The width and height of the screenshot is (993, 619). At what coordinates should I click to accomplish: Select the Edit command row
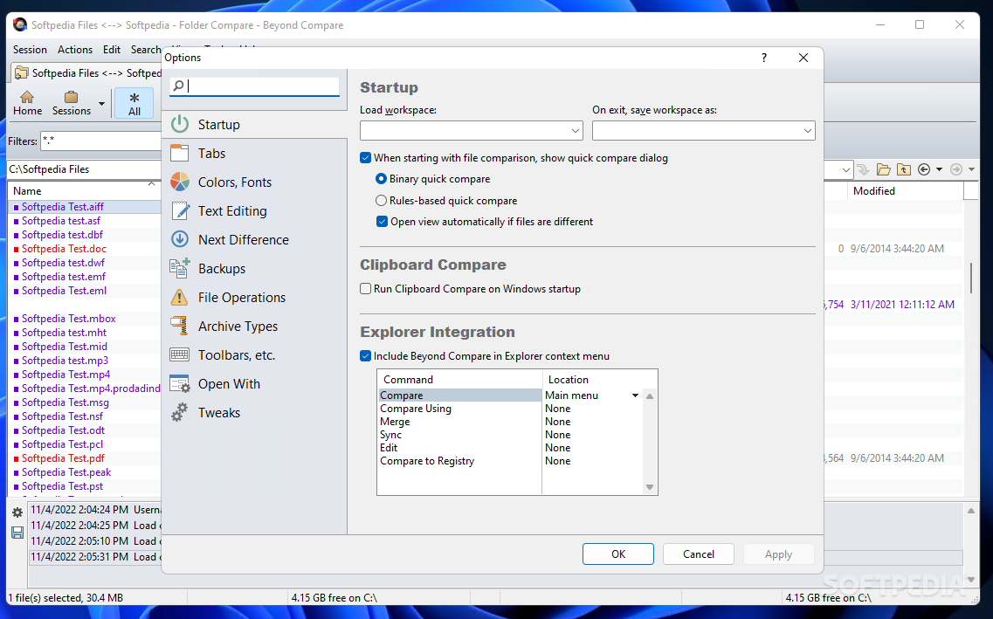click(459, 448)
